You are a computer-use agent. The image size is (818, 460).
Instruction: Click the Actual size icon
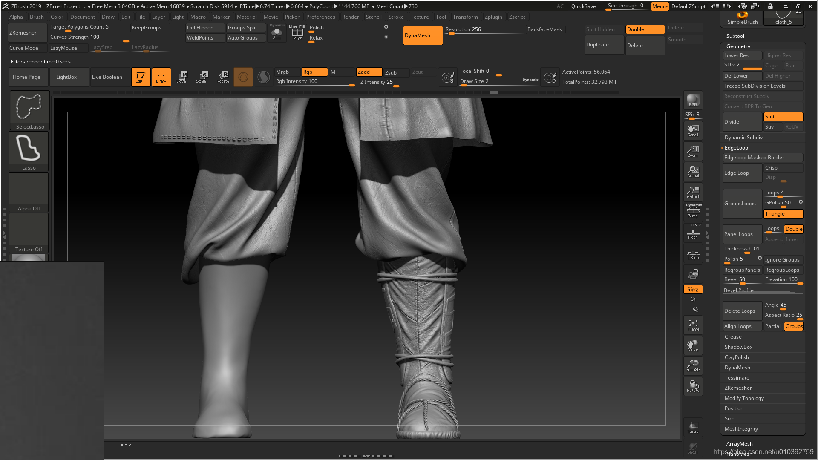pyautogui.click(x=693, y=172)
